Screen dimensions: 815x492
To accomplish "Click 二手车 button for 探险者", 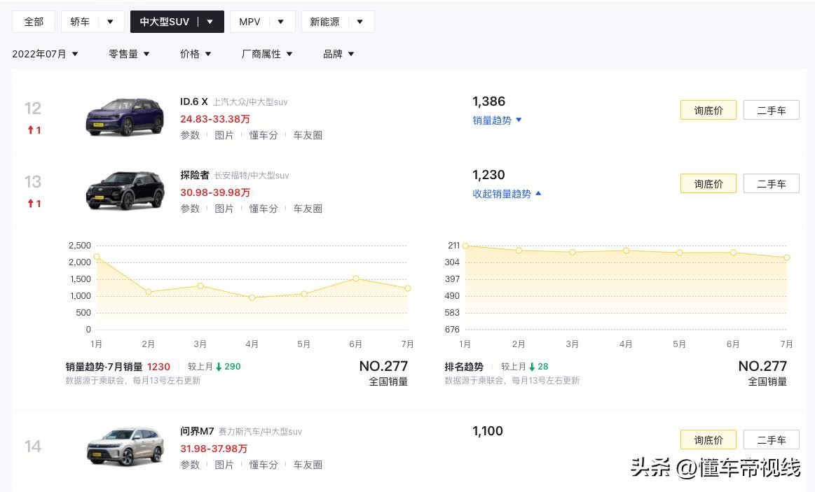I will click(x=771, y=184).
